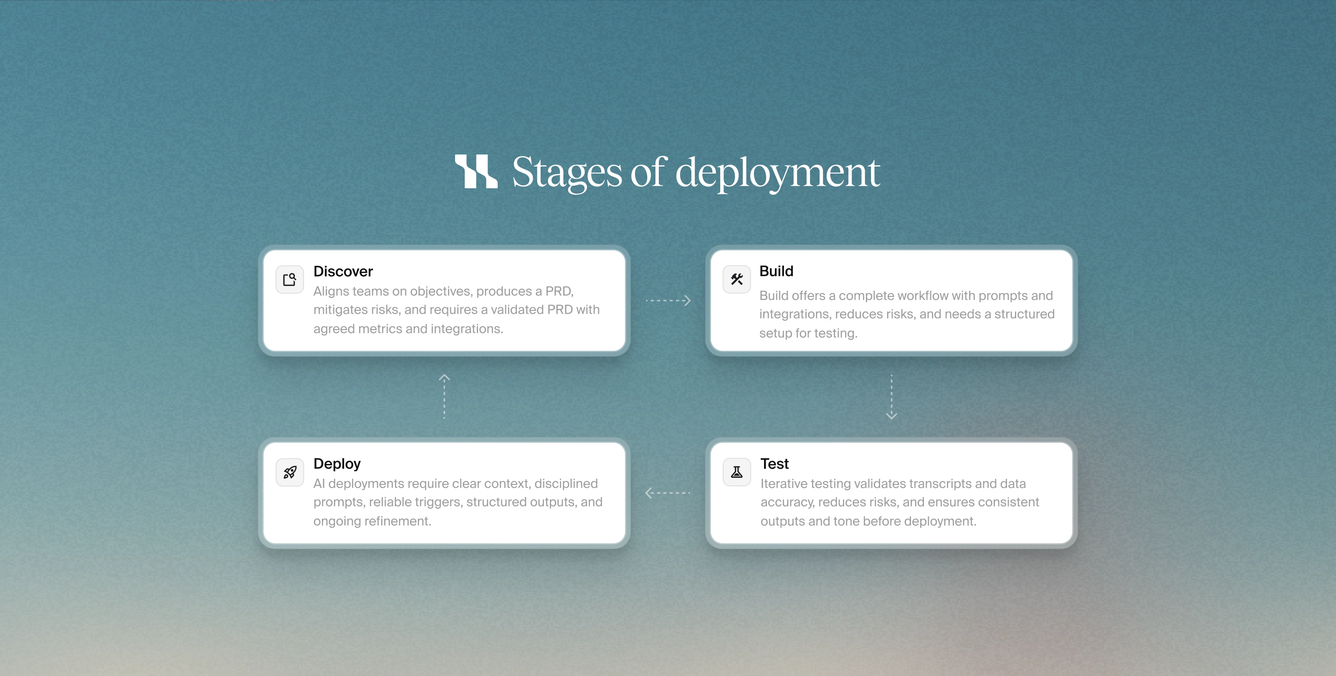
Task: Click the downward dashed arrow below Build
Action: [x=891, y=397]
